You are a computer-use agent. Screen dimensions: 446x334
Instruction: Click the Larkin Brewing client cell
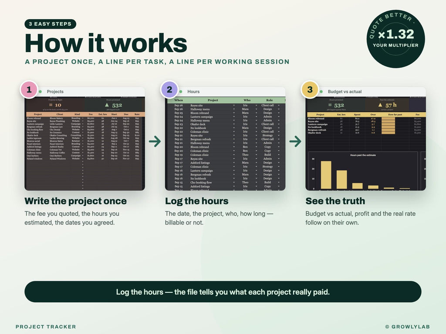click(x=57, y=138)
